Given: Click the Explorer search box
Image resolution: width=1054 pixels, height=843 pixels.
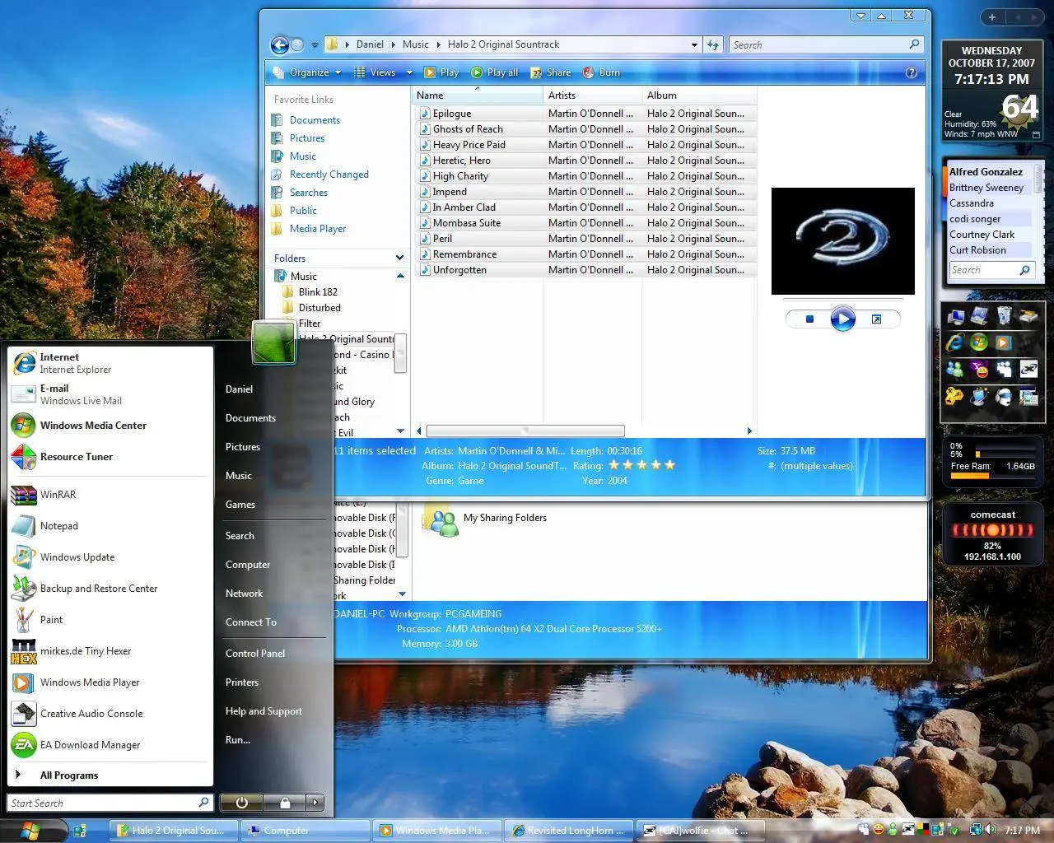Looking at the screenshot, I should point(826,45).
